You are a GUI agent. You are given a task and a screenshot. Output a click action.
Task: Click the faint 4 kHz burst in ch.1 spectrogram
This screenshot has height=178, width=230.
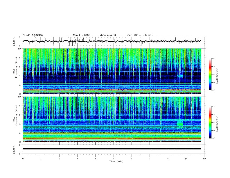[x=180, y=76]
